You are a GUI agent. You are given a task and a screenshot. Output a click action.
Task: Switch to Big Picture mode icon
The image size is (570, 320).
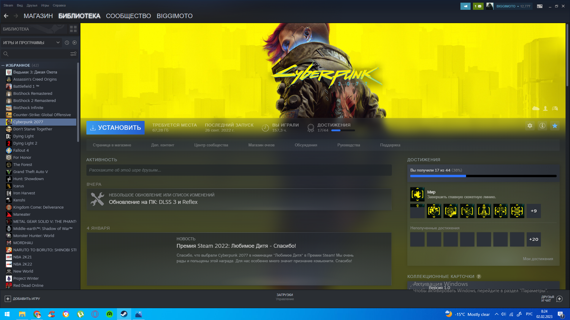tap(540, 6)
